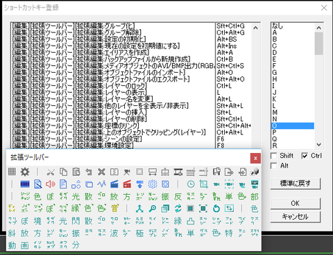
Task: Click the blue text document icon
Action: tap(63, 184)
